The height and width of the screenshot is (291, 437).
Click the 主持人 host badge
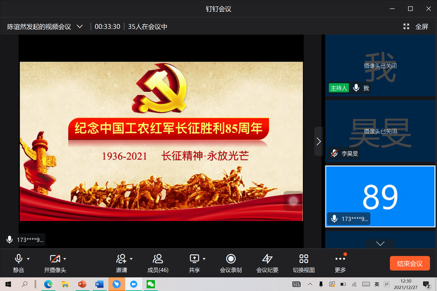(x=339, y=88)
